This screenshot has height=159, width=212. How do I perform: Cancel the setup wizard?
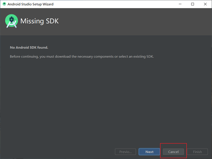(x=173, y=152)
